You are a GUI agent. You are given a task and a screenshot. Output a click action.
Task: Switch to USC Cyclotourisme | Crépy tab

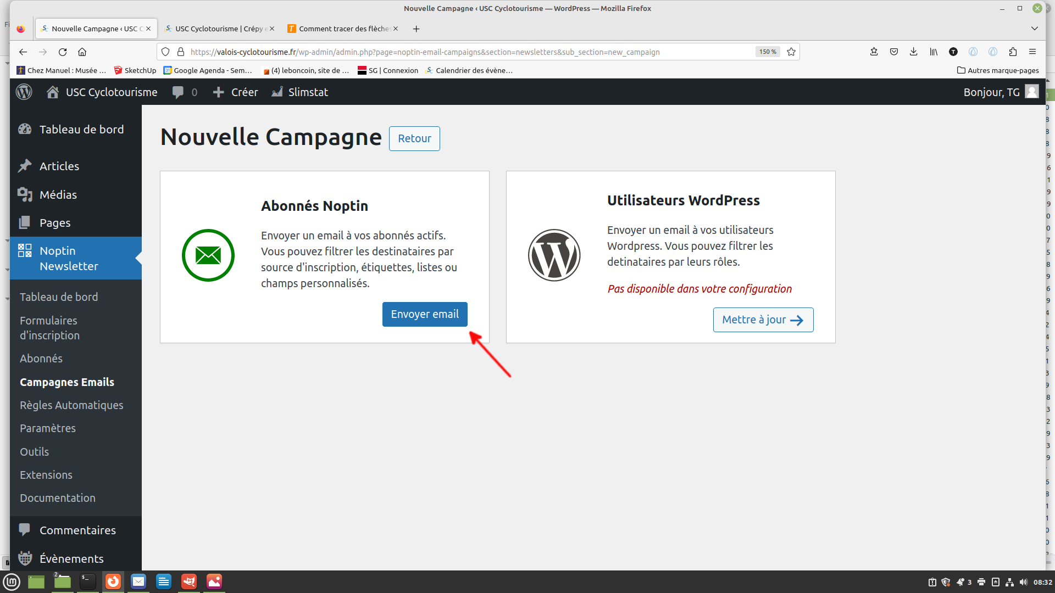[x=219, y=29]
